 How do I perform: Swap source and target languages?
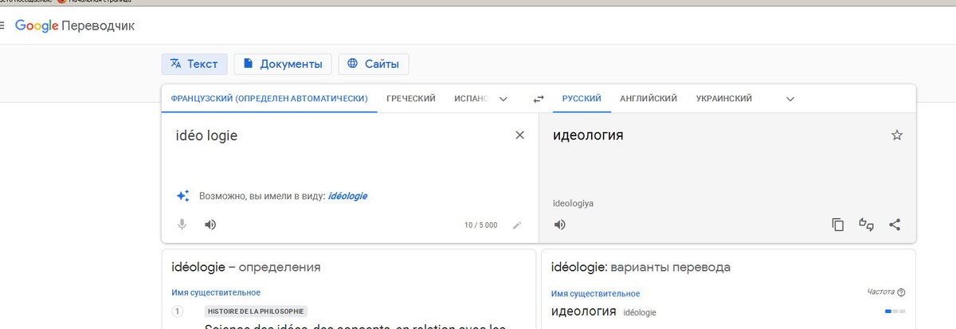tap(539, 99)
